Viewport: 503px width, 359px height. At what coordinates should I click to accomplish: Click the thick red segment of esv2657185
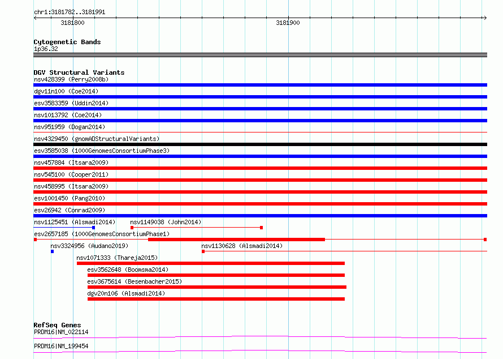236,240
